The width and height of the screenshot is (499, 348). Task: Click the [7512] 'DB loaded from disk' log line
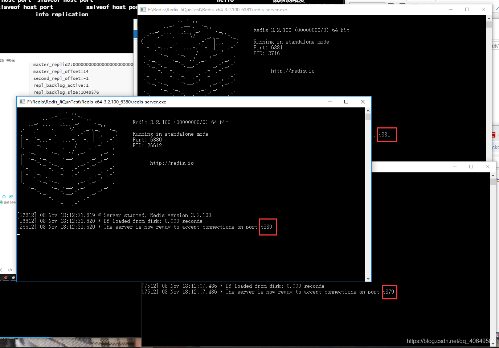tap(233, 286)
